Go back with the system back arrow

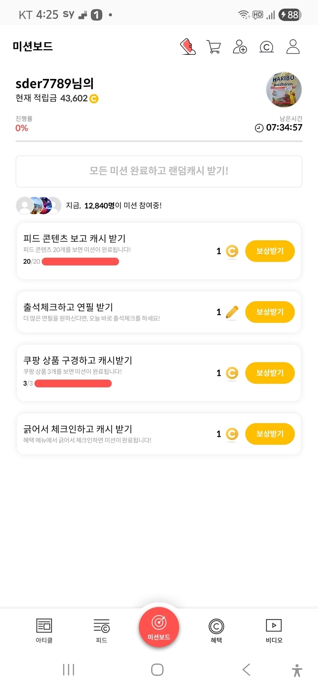(x=246, y=669)
